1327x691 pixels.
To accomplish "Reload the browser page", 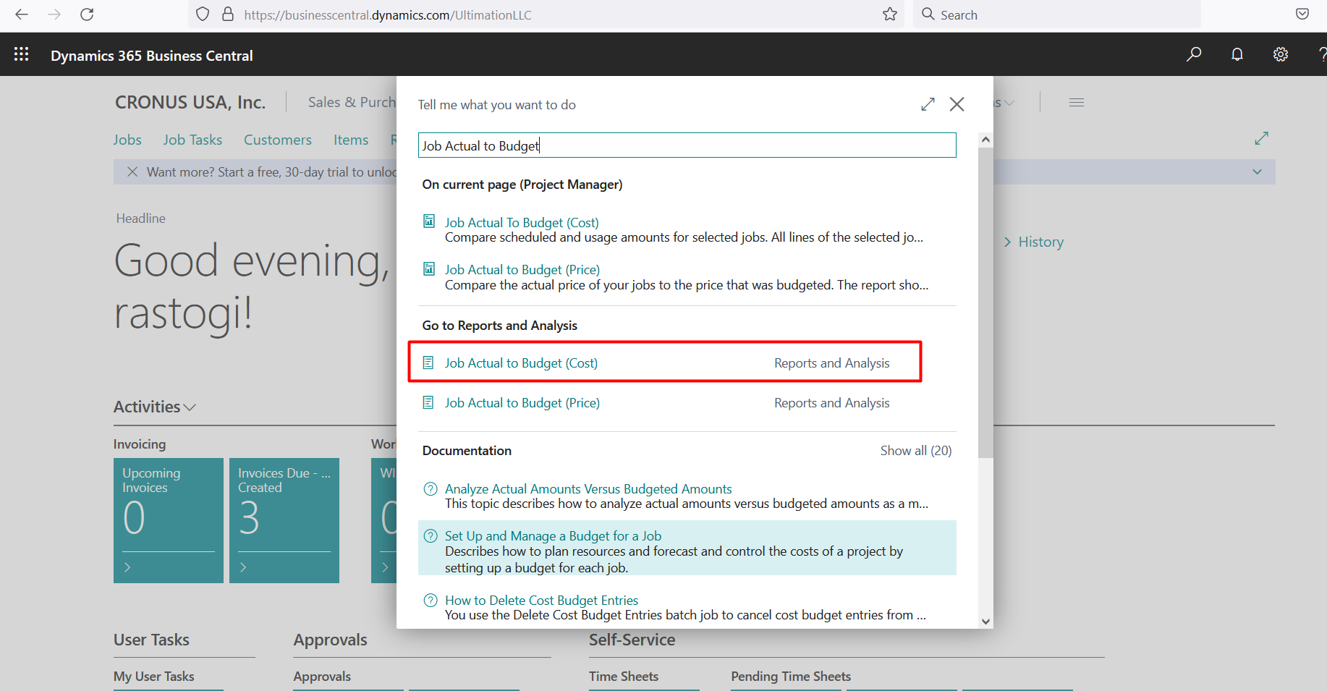I will 87,14.
